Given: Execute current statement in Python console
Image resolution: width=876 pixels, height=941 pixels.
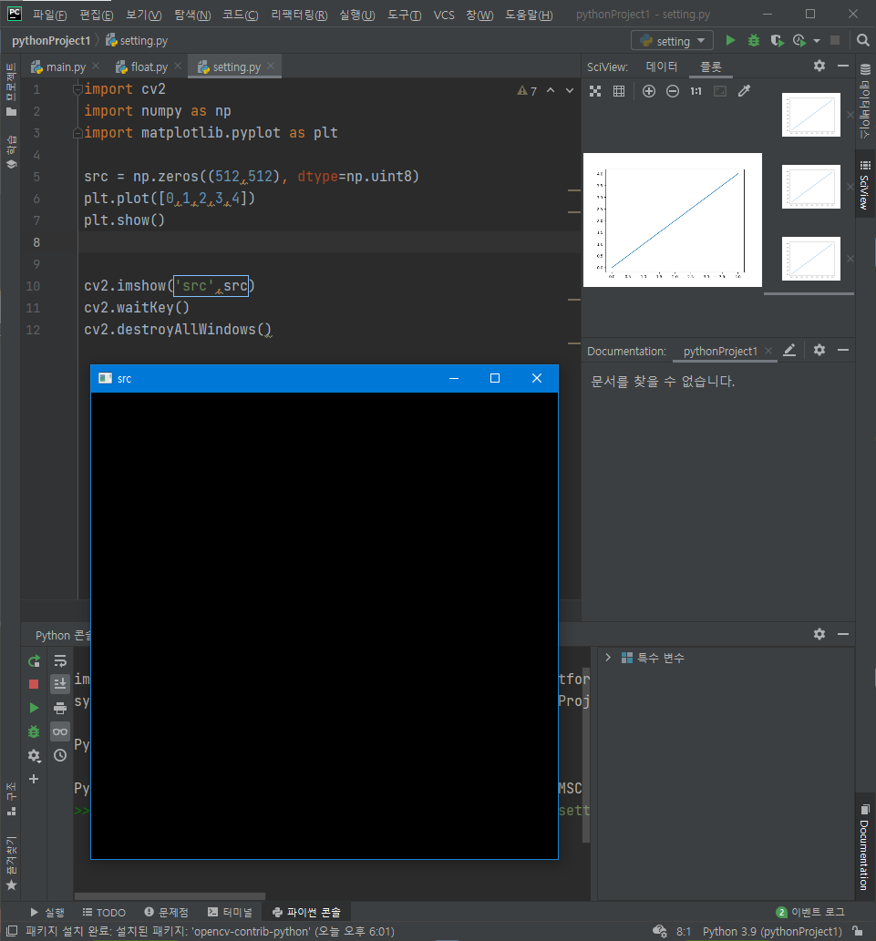Looking at the screenshot, I should click(x=34, y=708).
